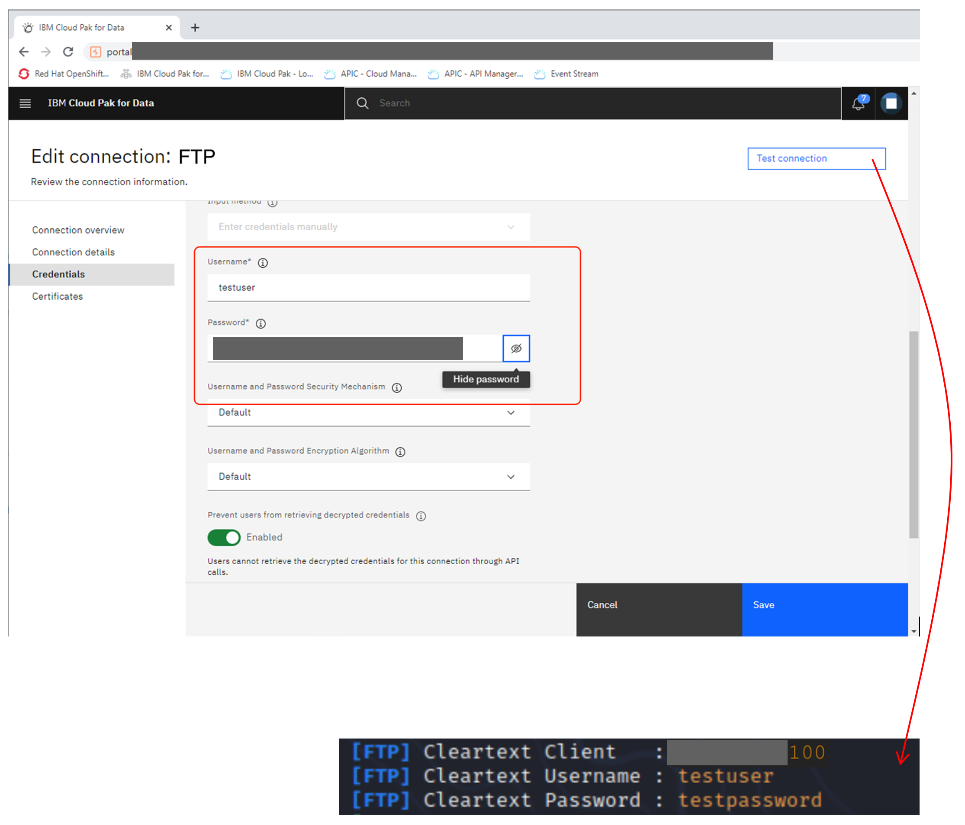Open the hamburger navigation menu
This screenshot has width=965, height=825.
click(x=25, y=103)
